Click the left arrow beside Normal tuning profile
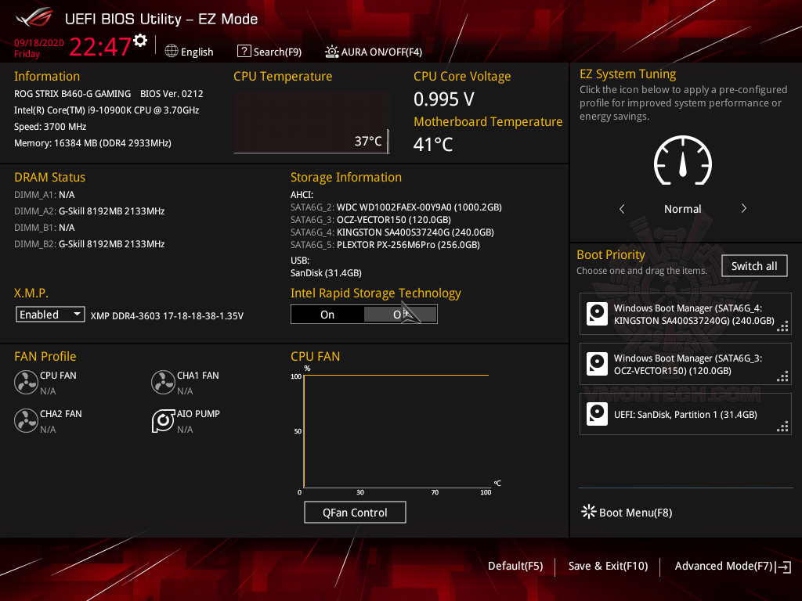The height and width of the screenshot is (601, 802). (x=622, y=209)
